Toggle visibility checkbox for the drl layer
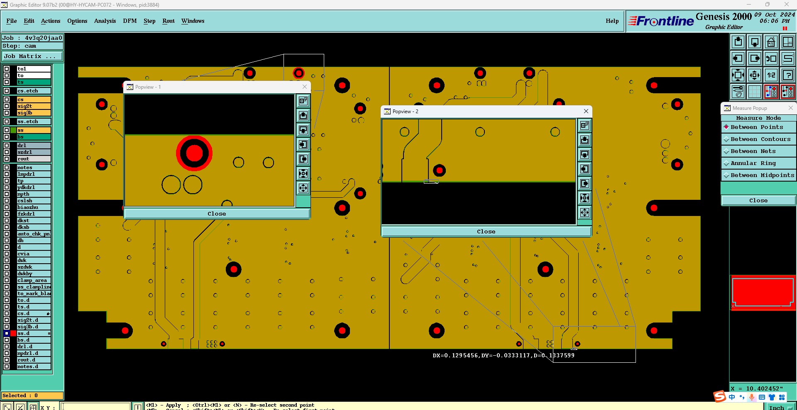The image size is (797, 410). pyautogui.click(x=7, y=146)
